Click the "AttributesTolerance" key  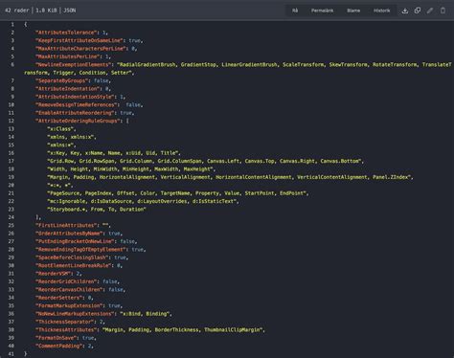pos(66,33)
